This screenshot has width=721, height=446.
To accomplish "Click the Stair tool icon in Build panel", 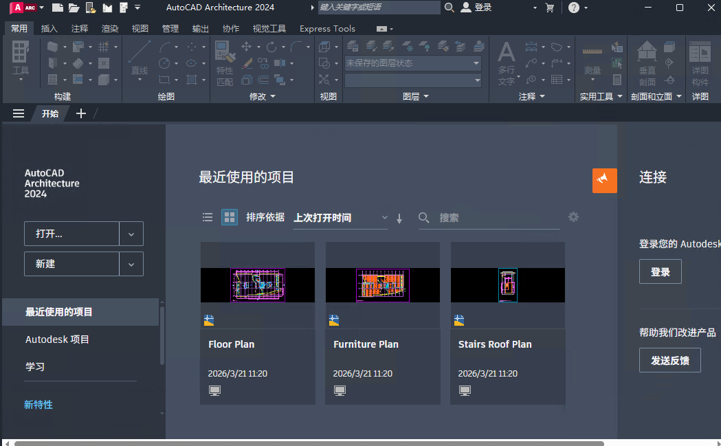I will click(x=78, y=63).
